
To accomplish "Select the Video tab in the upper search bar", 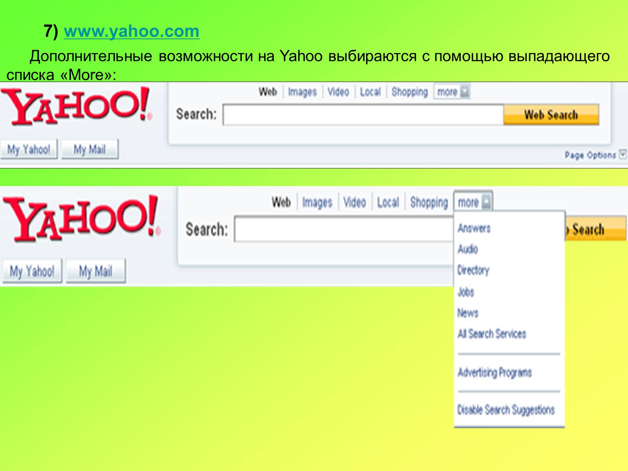I will coord(338,92).
